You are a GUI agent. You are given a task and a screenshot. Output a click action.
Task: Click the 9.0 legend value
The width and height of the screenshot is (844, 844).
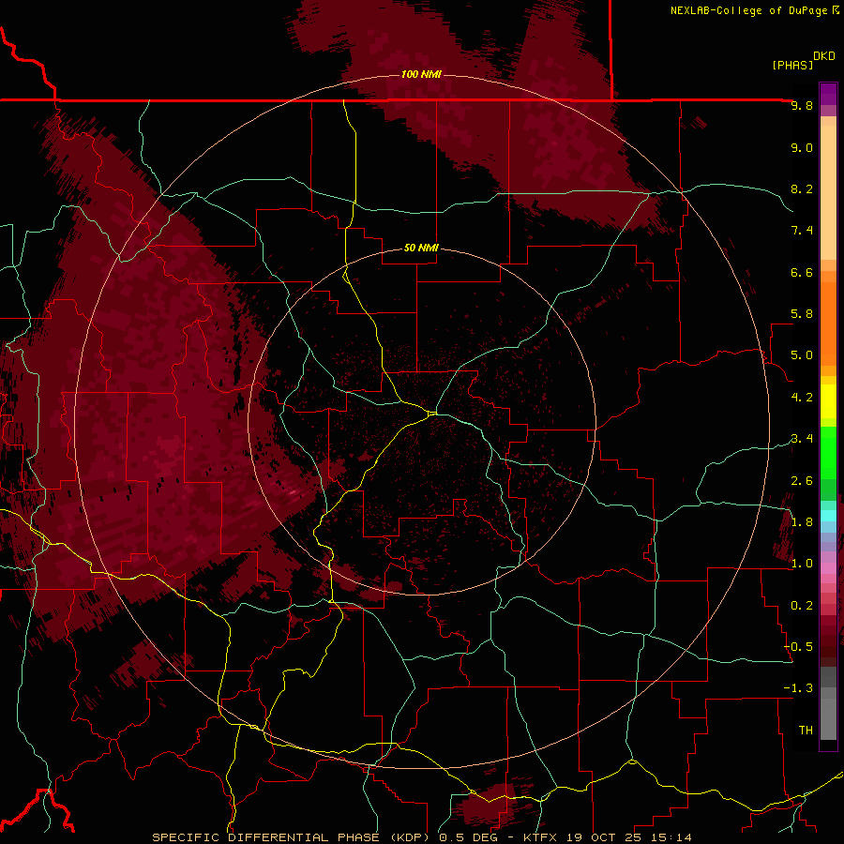[x=802, y=148]
